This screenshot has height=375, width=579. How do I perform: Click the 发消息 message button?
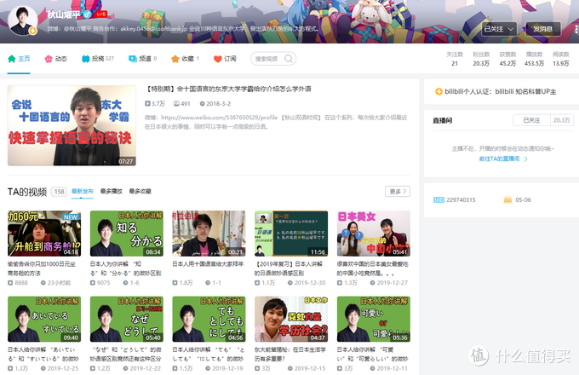pyautogui.click(x=543, y=29)
